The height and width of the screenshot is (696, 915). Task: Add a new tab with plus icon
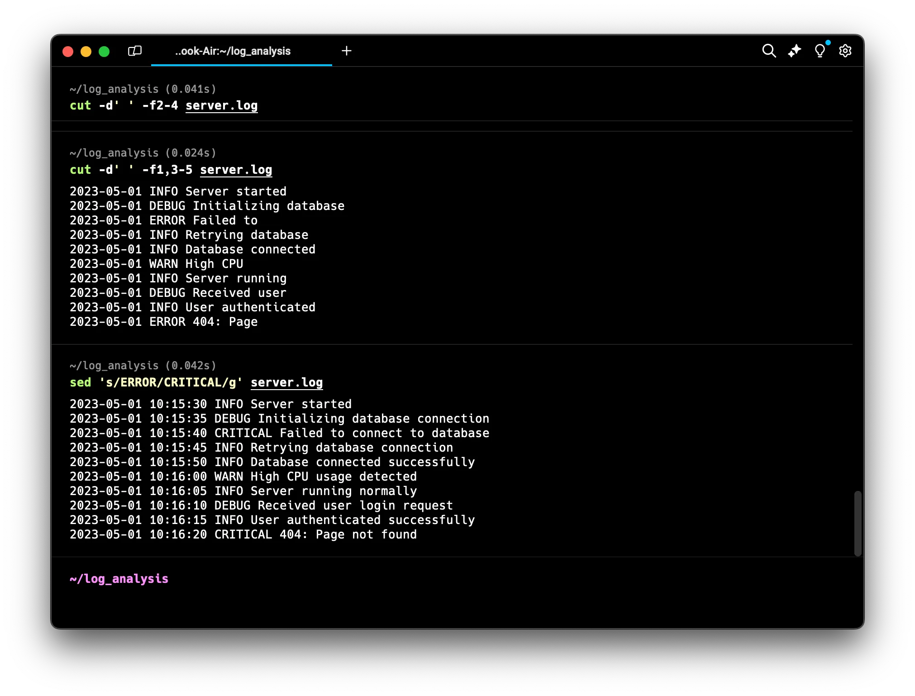[x=347, y=51]
